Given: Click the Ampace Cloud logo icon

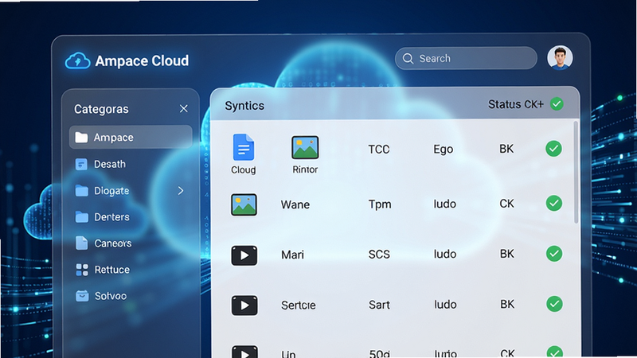Looking at the screenshot, I should coord(77,61).
